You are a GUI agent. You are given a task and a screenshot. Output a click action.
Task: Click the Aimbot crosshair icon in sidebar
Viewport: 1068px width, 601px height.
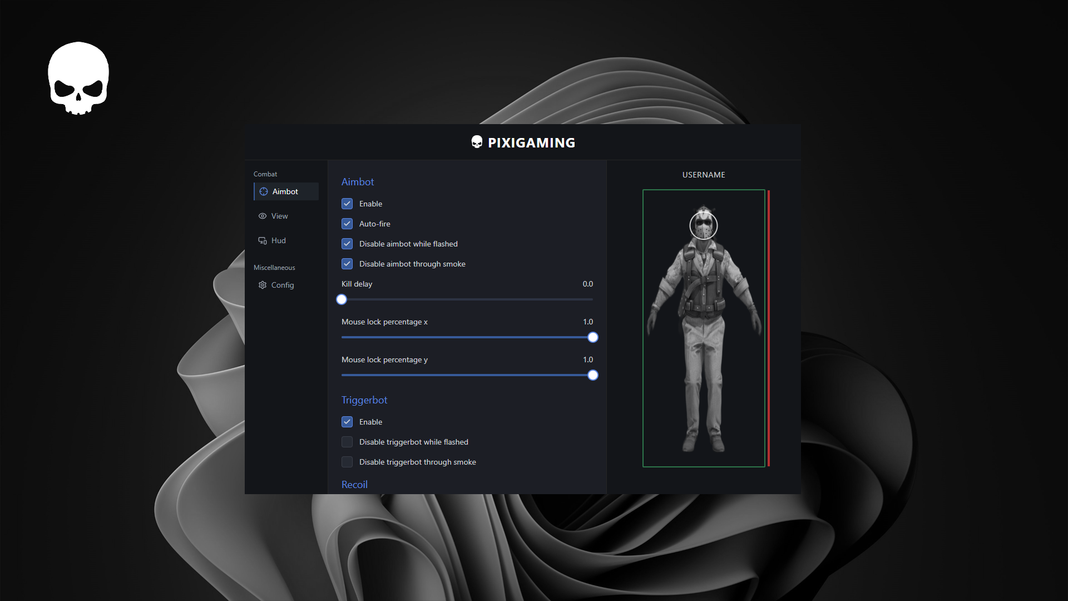(x=264, y=191)
